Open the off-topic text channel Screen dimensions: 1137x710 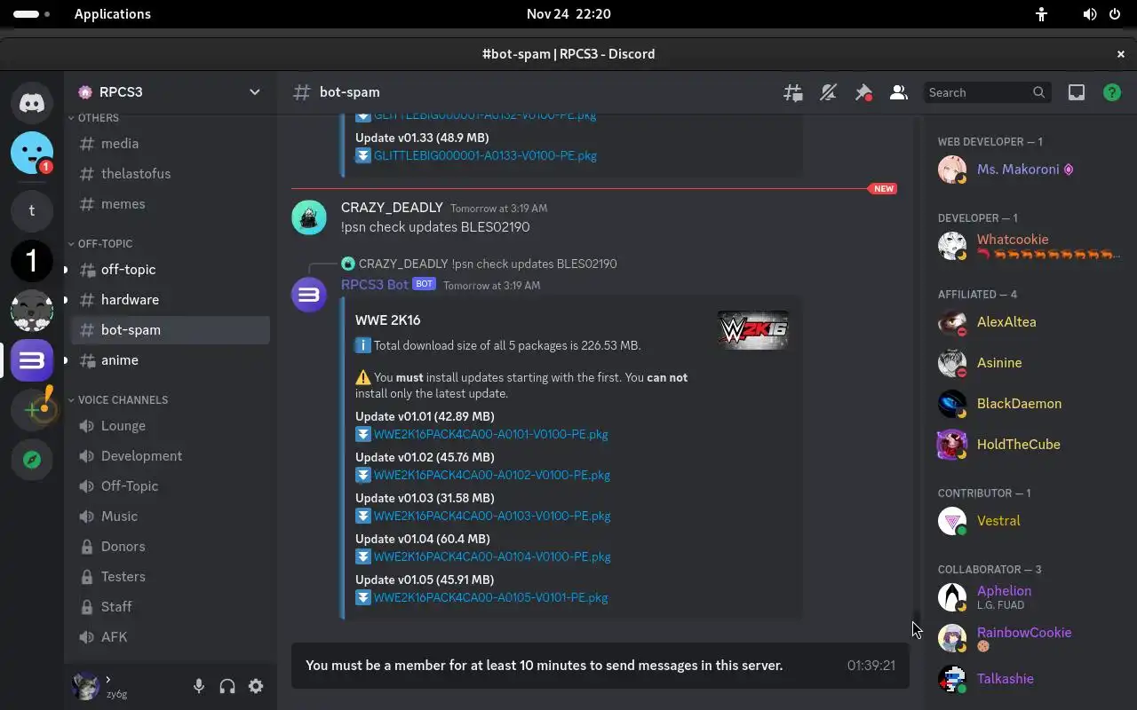170,270
